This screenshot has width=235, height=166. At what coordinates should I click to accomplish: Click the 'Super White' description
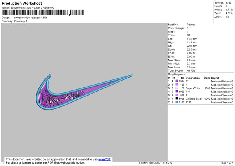click(193, 88)
